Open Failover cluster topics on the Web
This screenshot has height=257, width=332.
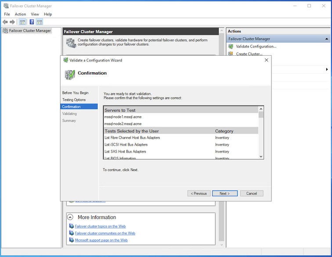point(100,226)
